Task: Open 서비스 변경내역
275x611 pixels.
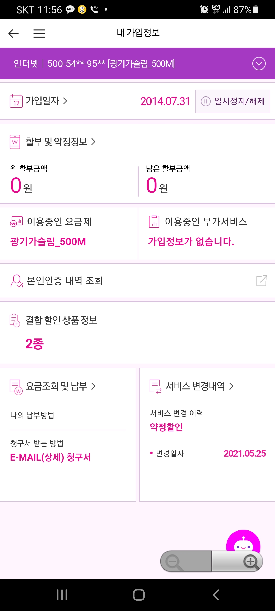Action: (x=199, y=386)
